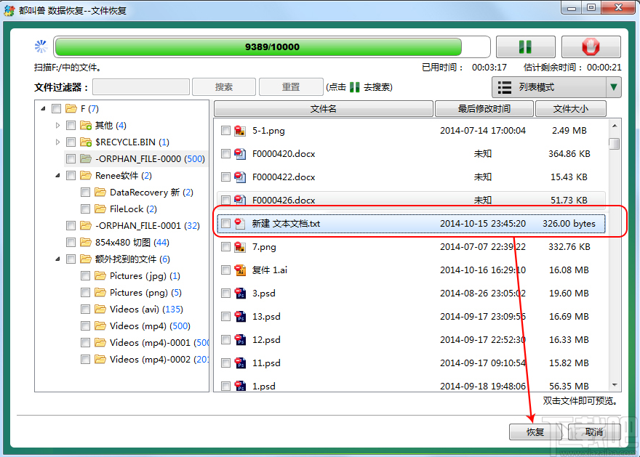Click the 854x480 切图 folder icon

(86, 242)
